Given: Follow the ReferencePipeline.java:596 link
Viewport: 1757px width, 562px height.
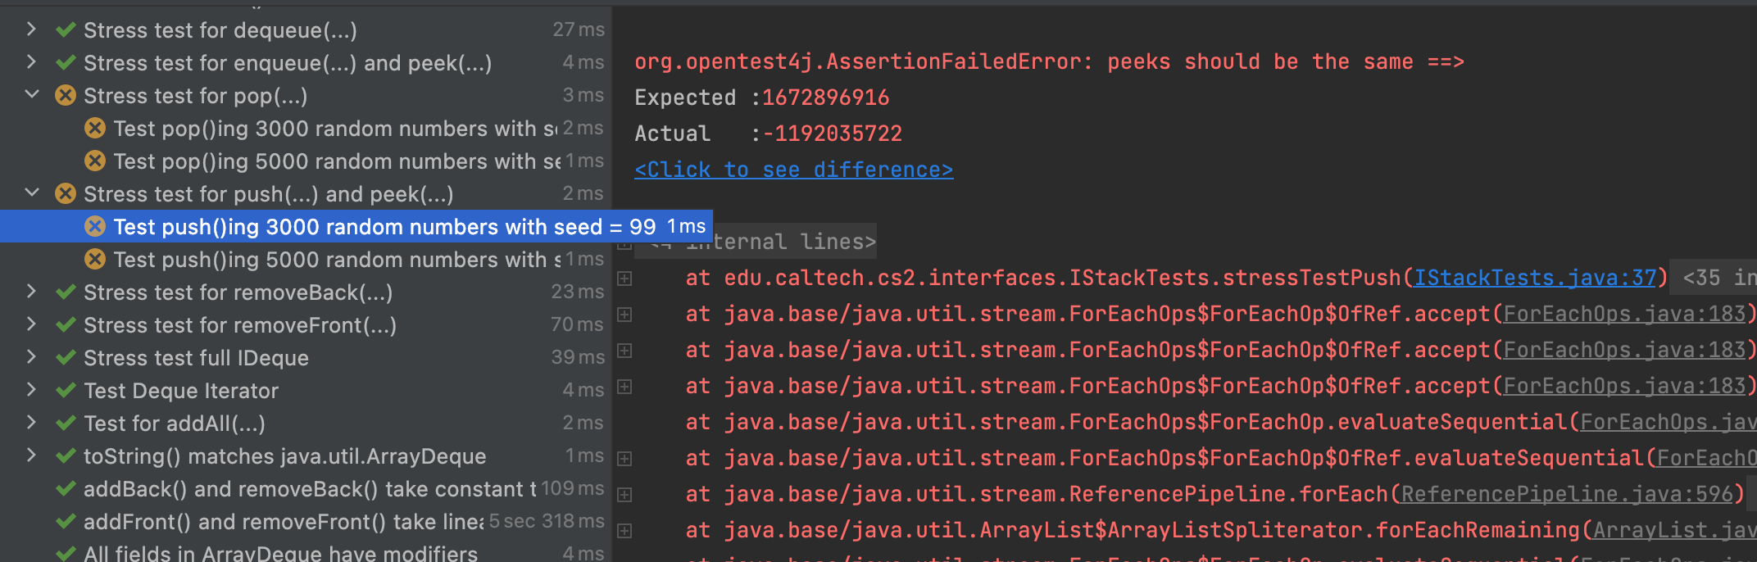Looking at the screenshot, I should 1566,494.
